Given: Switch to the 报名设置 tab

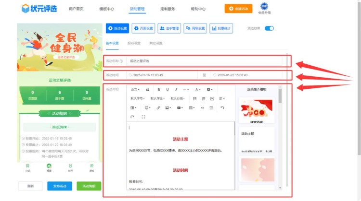Looking at the screenshot, I should (x=134, y=43).
